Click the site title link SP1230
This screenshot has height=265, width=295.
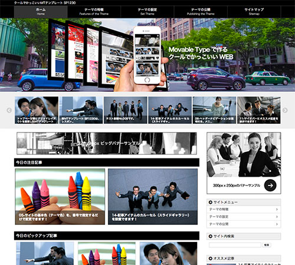[45, 3]
